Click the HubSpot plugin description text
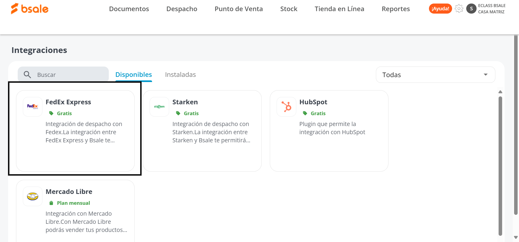519x242 pixels. pyautogui.click(x=332, y=128)
